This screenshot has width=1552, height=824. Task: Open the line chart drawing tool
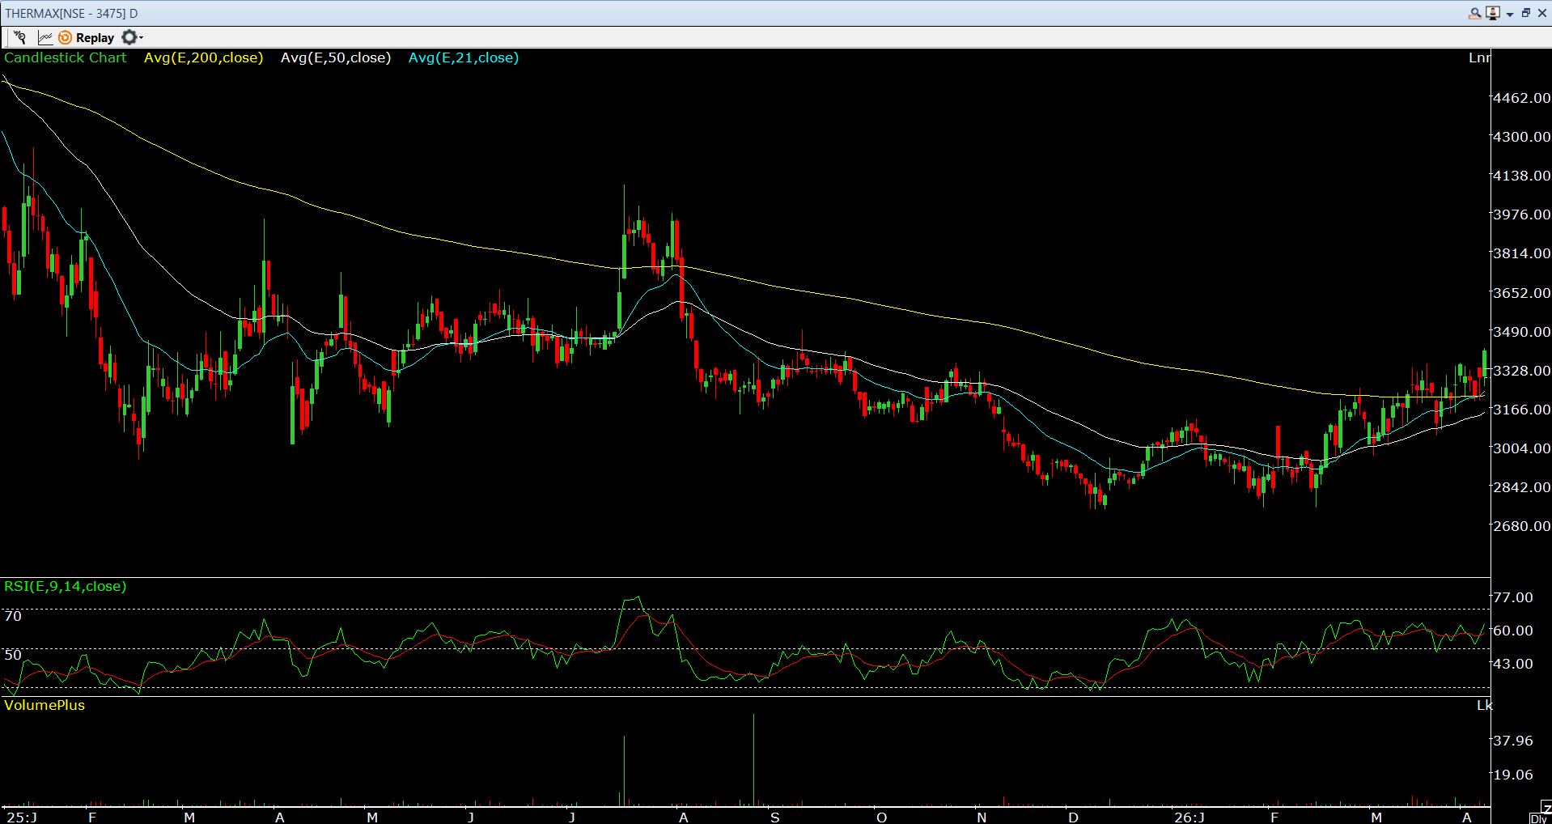(45, 37)
